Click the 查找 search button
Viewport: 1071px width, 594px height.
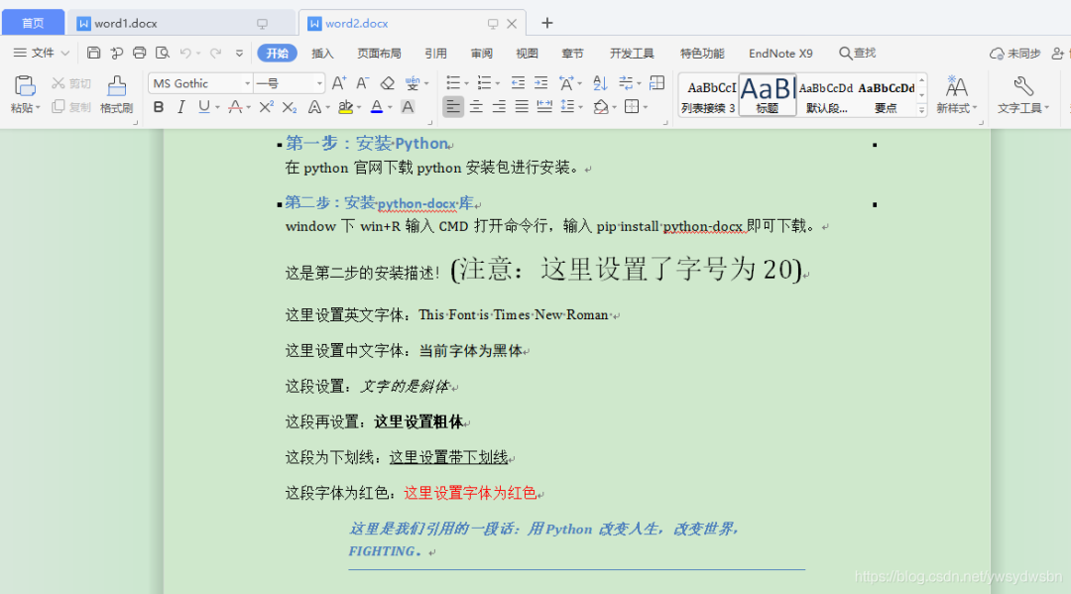(857, 53)
